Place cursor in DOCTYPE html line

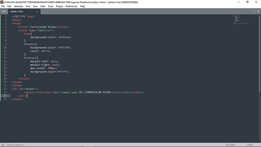pos(23,17)
